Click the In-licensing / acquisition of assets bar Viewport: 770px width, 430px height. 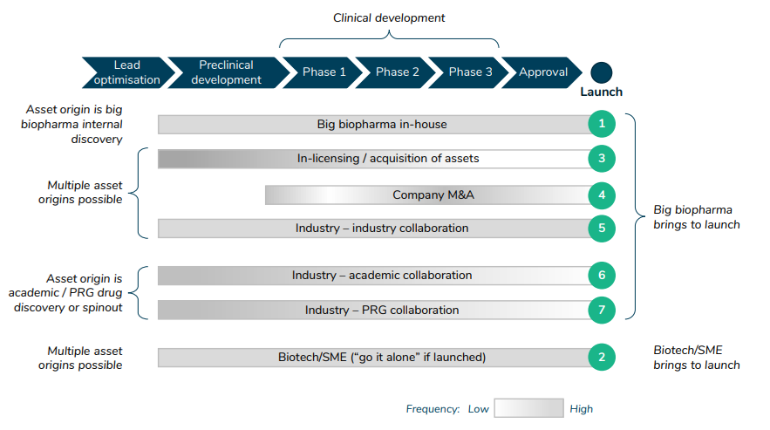tap(375, 159)
